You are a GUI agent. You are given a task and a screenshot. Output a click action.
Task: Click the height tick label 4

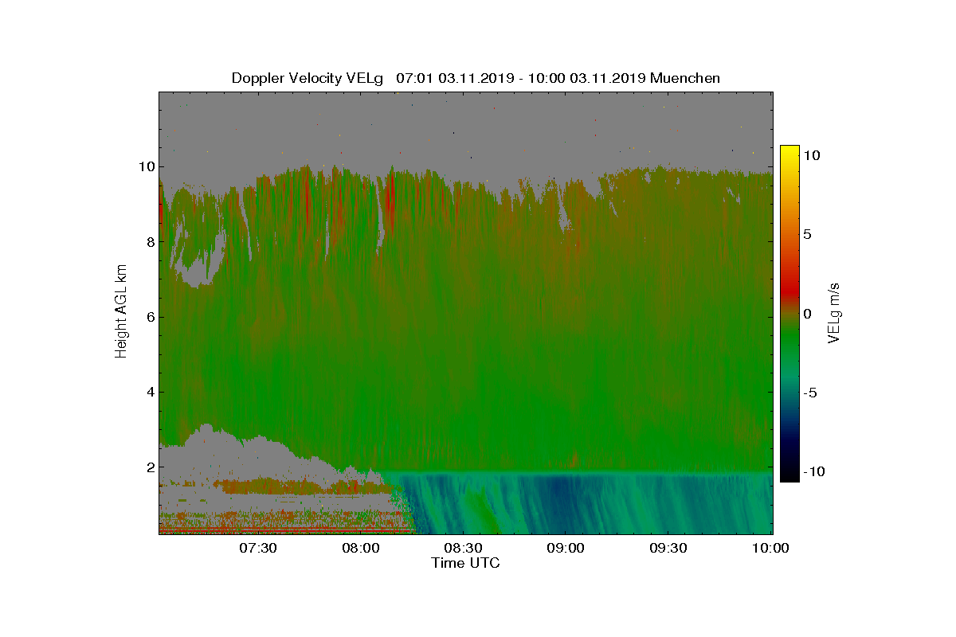click(149, 392)
